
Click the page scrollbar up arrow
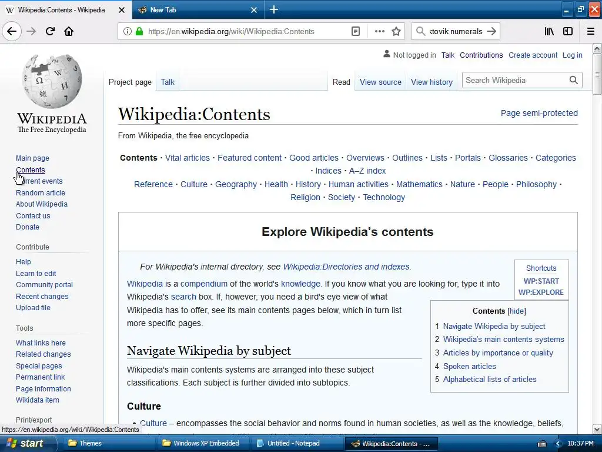point(597,49)
